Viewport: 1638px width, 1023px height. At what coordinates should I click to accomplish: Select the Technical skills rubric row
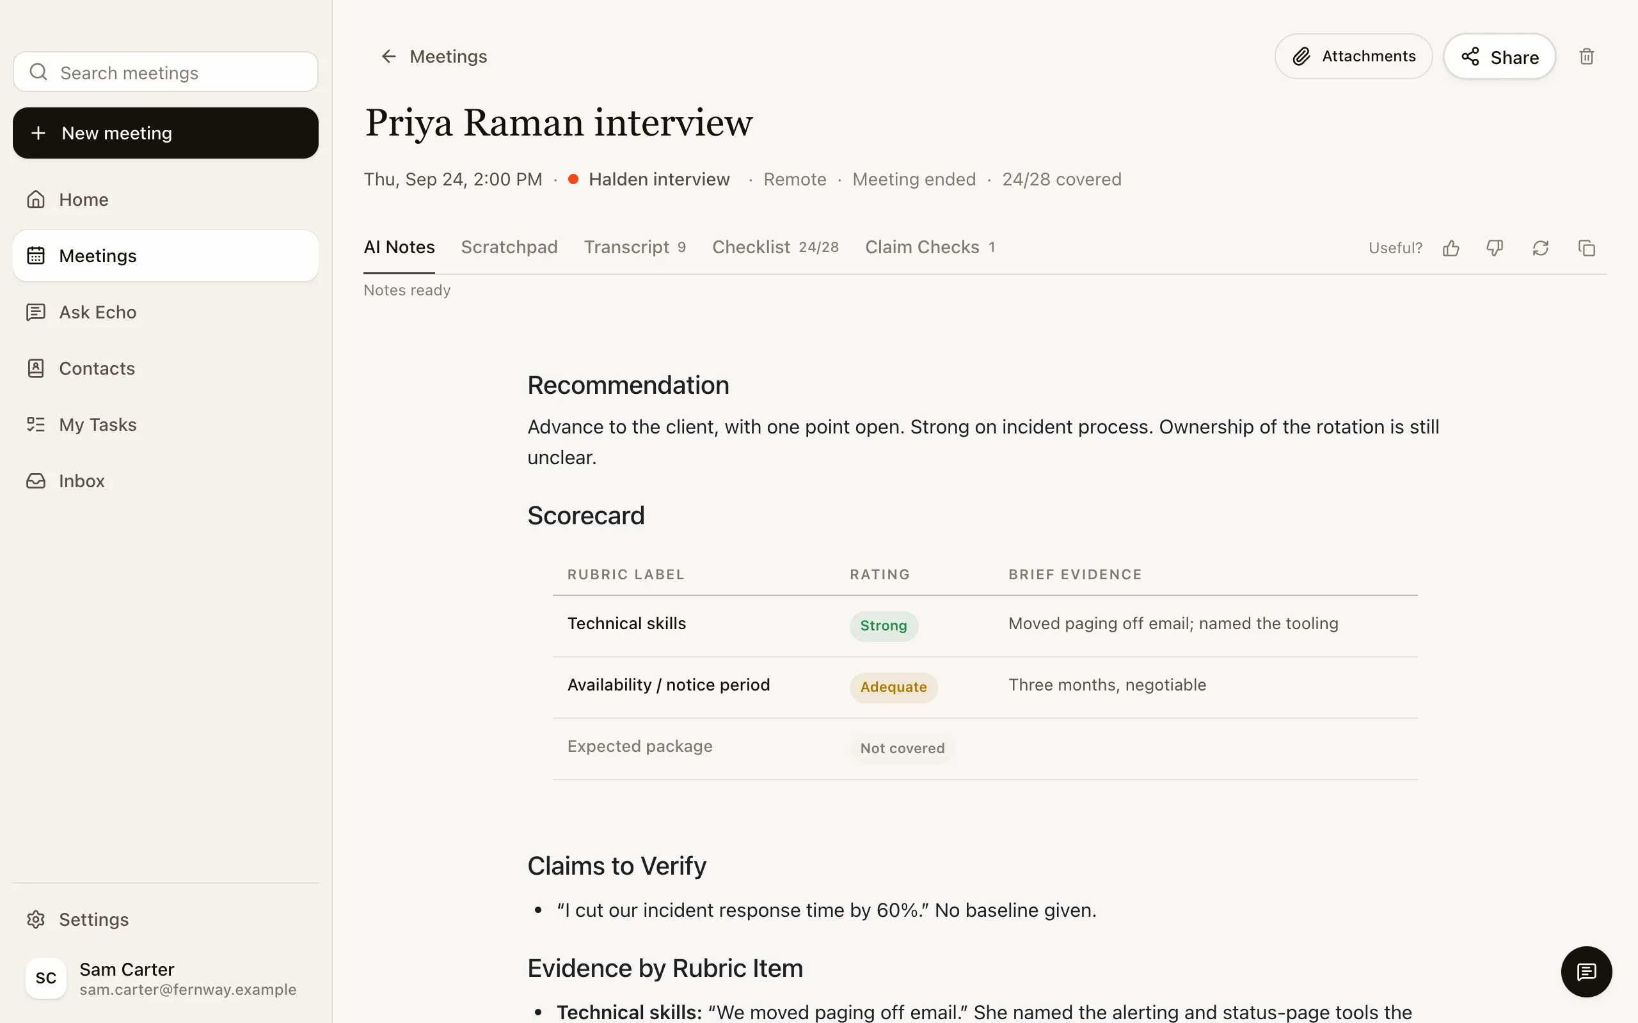pos(985,626)
